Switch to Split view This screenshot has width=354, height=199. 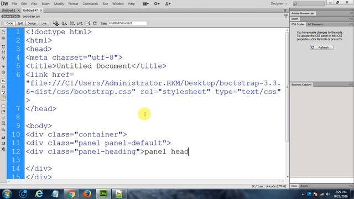pyautogui.click(x=20, y=23)
